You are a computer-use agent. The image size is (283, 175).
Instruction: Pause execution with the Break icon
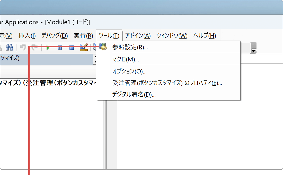click(x=60, y=48)
